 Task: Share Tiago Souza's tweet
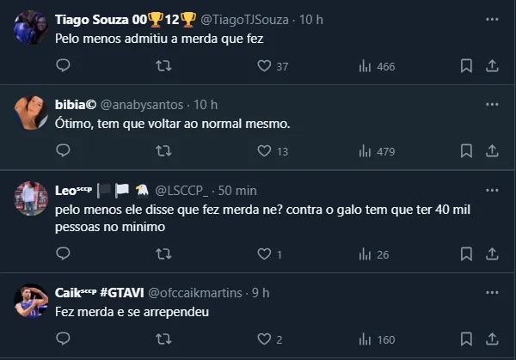[x=492, y=65]
